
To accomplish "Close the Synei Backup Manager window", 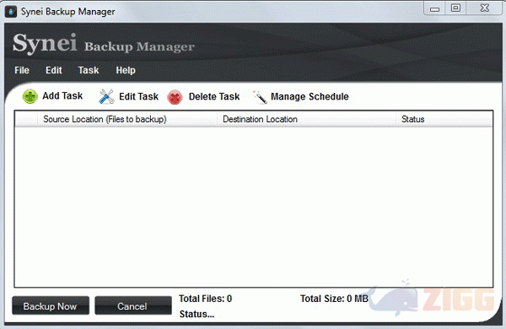I will click(x=484, y=8).
